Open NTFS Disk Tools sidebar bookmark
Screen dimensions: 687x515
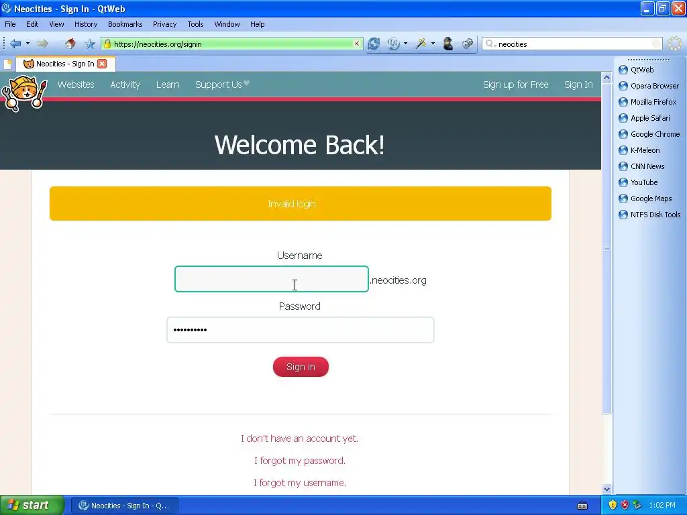coord(649,215)
